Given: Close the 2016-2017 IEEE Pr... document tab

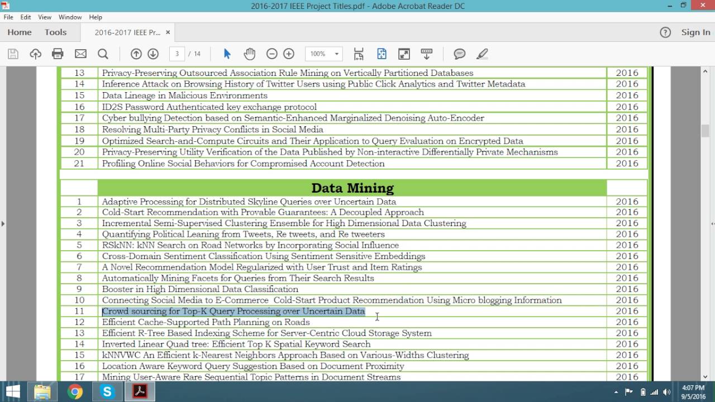Looking at the screenshot, I should click(x=168, y=32).
